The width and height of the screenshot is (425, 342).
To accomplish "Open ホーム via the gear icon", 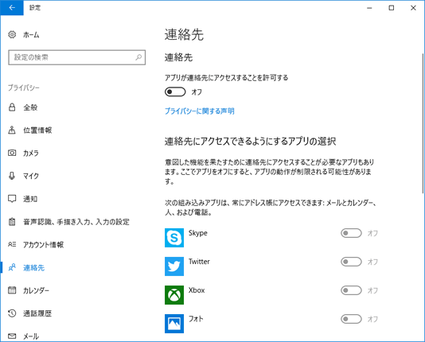I will pyautogui.click(x=12, y=35).
